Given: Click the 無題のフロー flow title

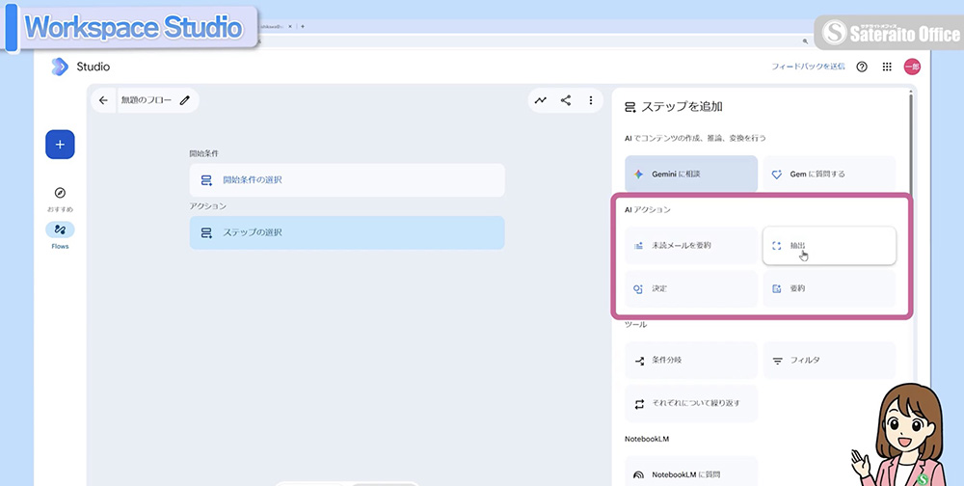Looking at the screenshot, I should (147, 100).
